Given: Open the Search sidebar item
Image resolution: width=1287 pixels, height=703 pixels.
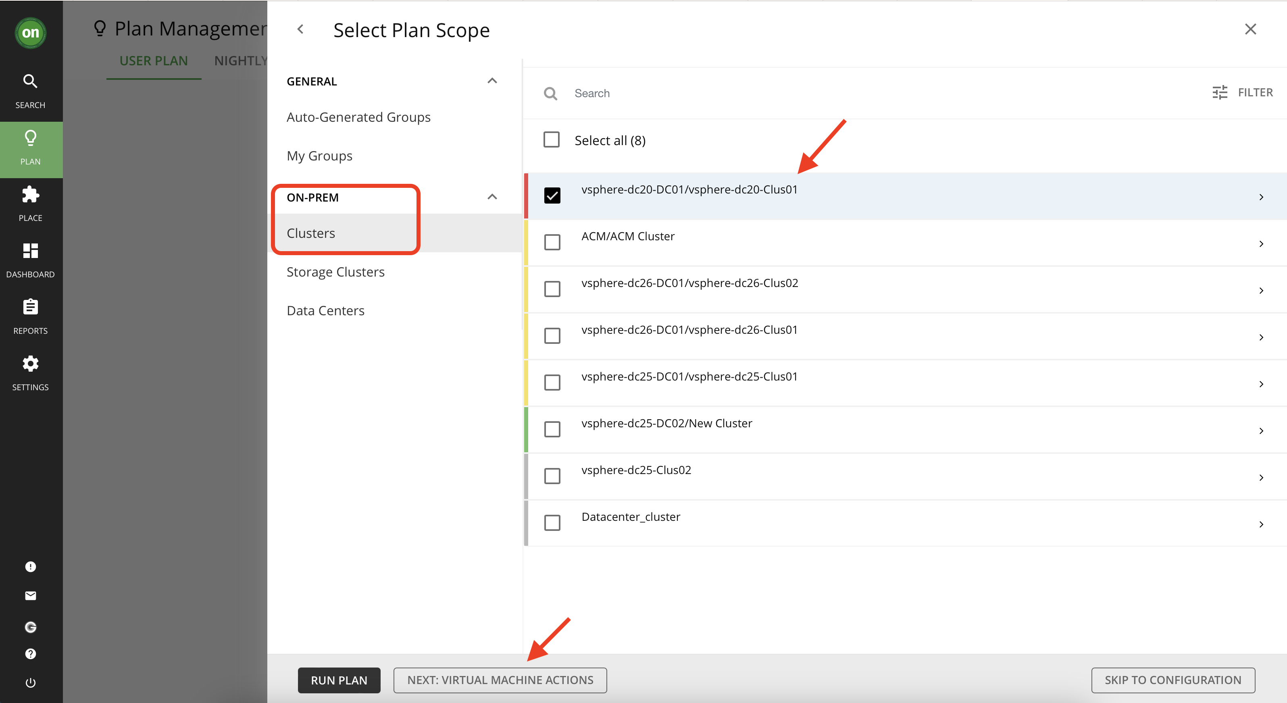Looking at the screenshot, I should (x=31, y=92).
